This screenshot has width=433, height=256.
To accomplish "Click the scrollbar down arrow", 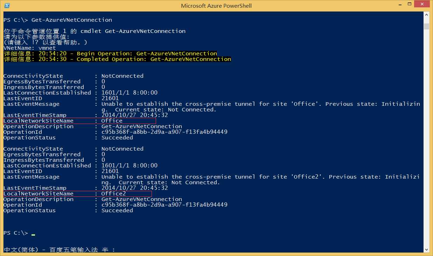I will [x=426, y=249].
